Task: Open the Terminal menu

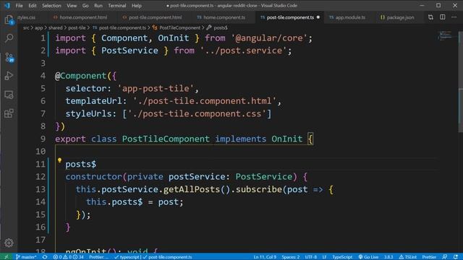Action: point(117,6)
